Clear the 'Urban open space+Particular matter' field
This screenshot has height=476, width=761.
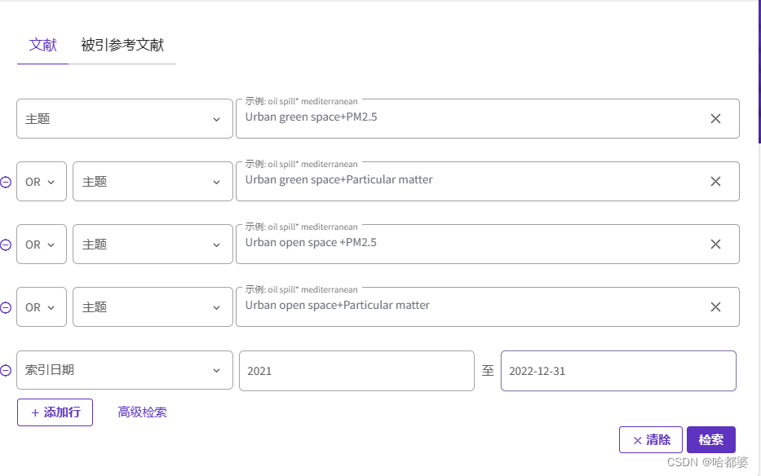click(715, 307)
